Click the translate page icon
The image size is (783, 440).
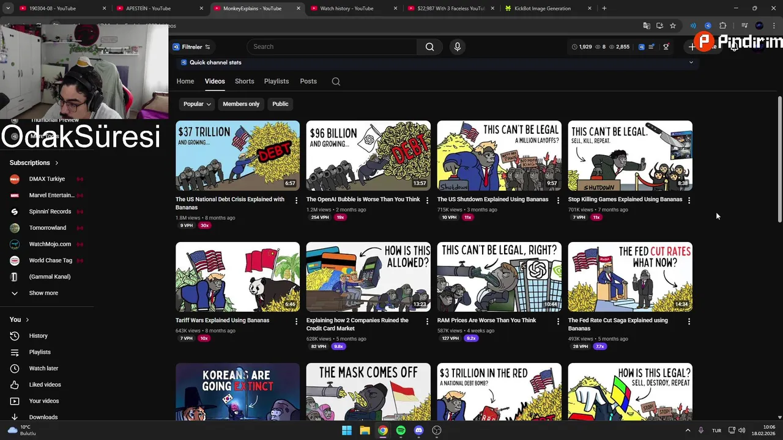[647, 26]
